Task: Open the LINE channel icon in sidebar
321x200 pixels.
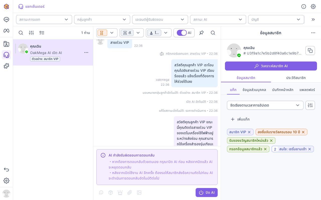Action: click(6, 19)
